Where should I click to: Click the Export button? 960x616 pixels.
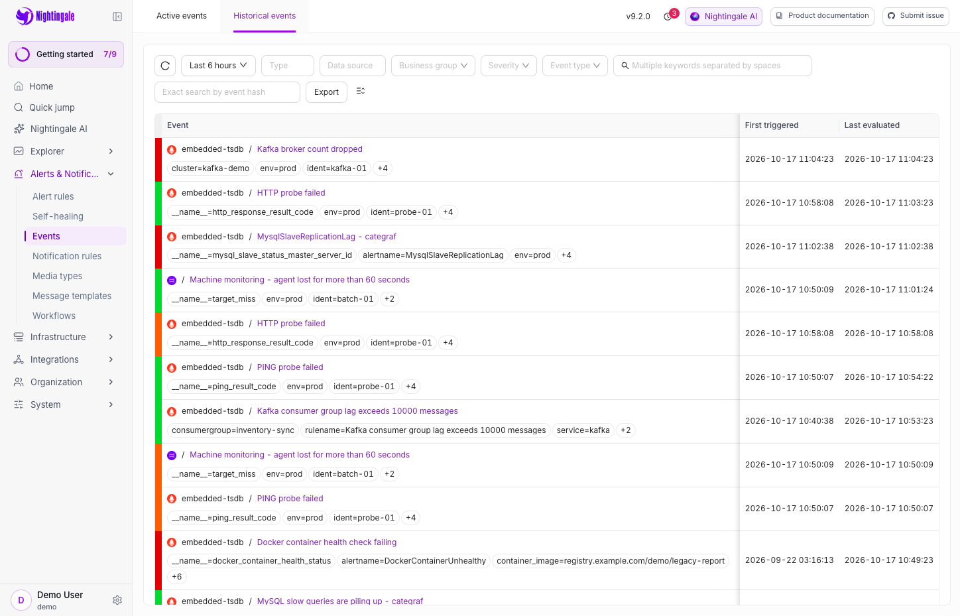click(x=326, y=92)
